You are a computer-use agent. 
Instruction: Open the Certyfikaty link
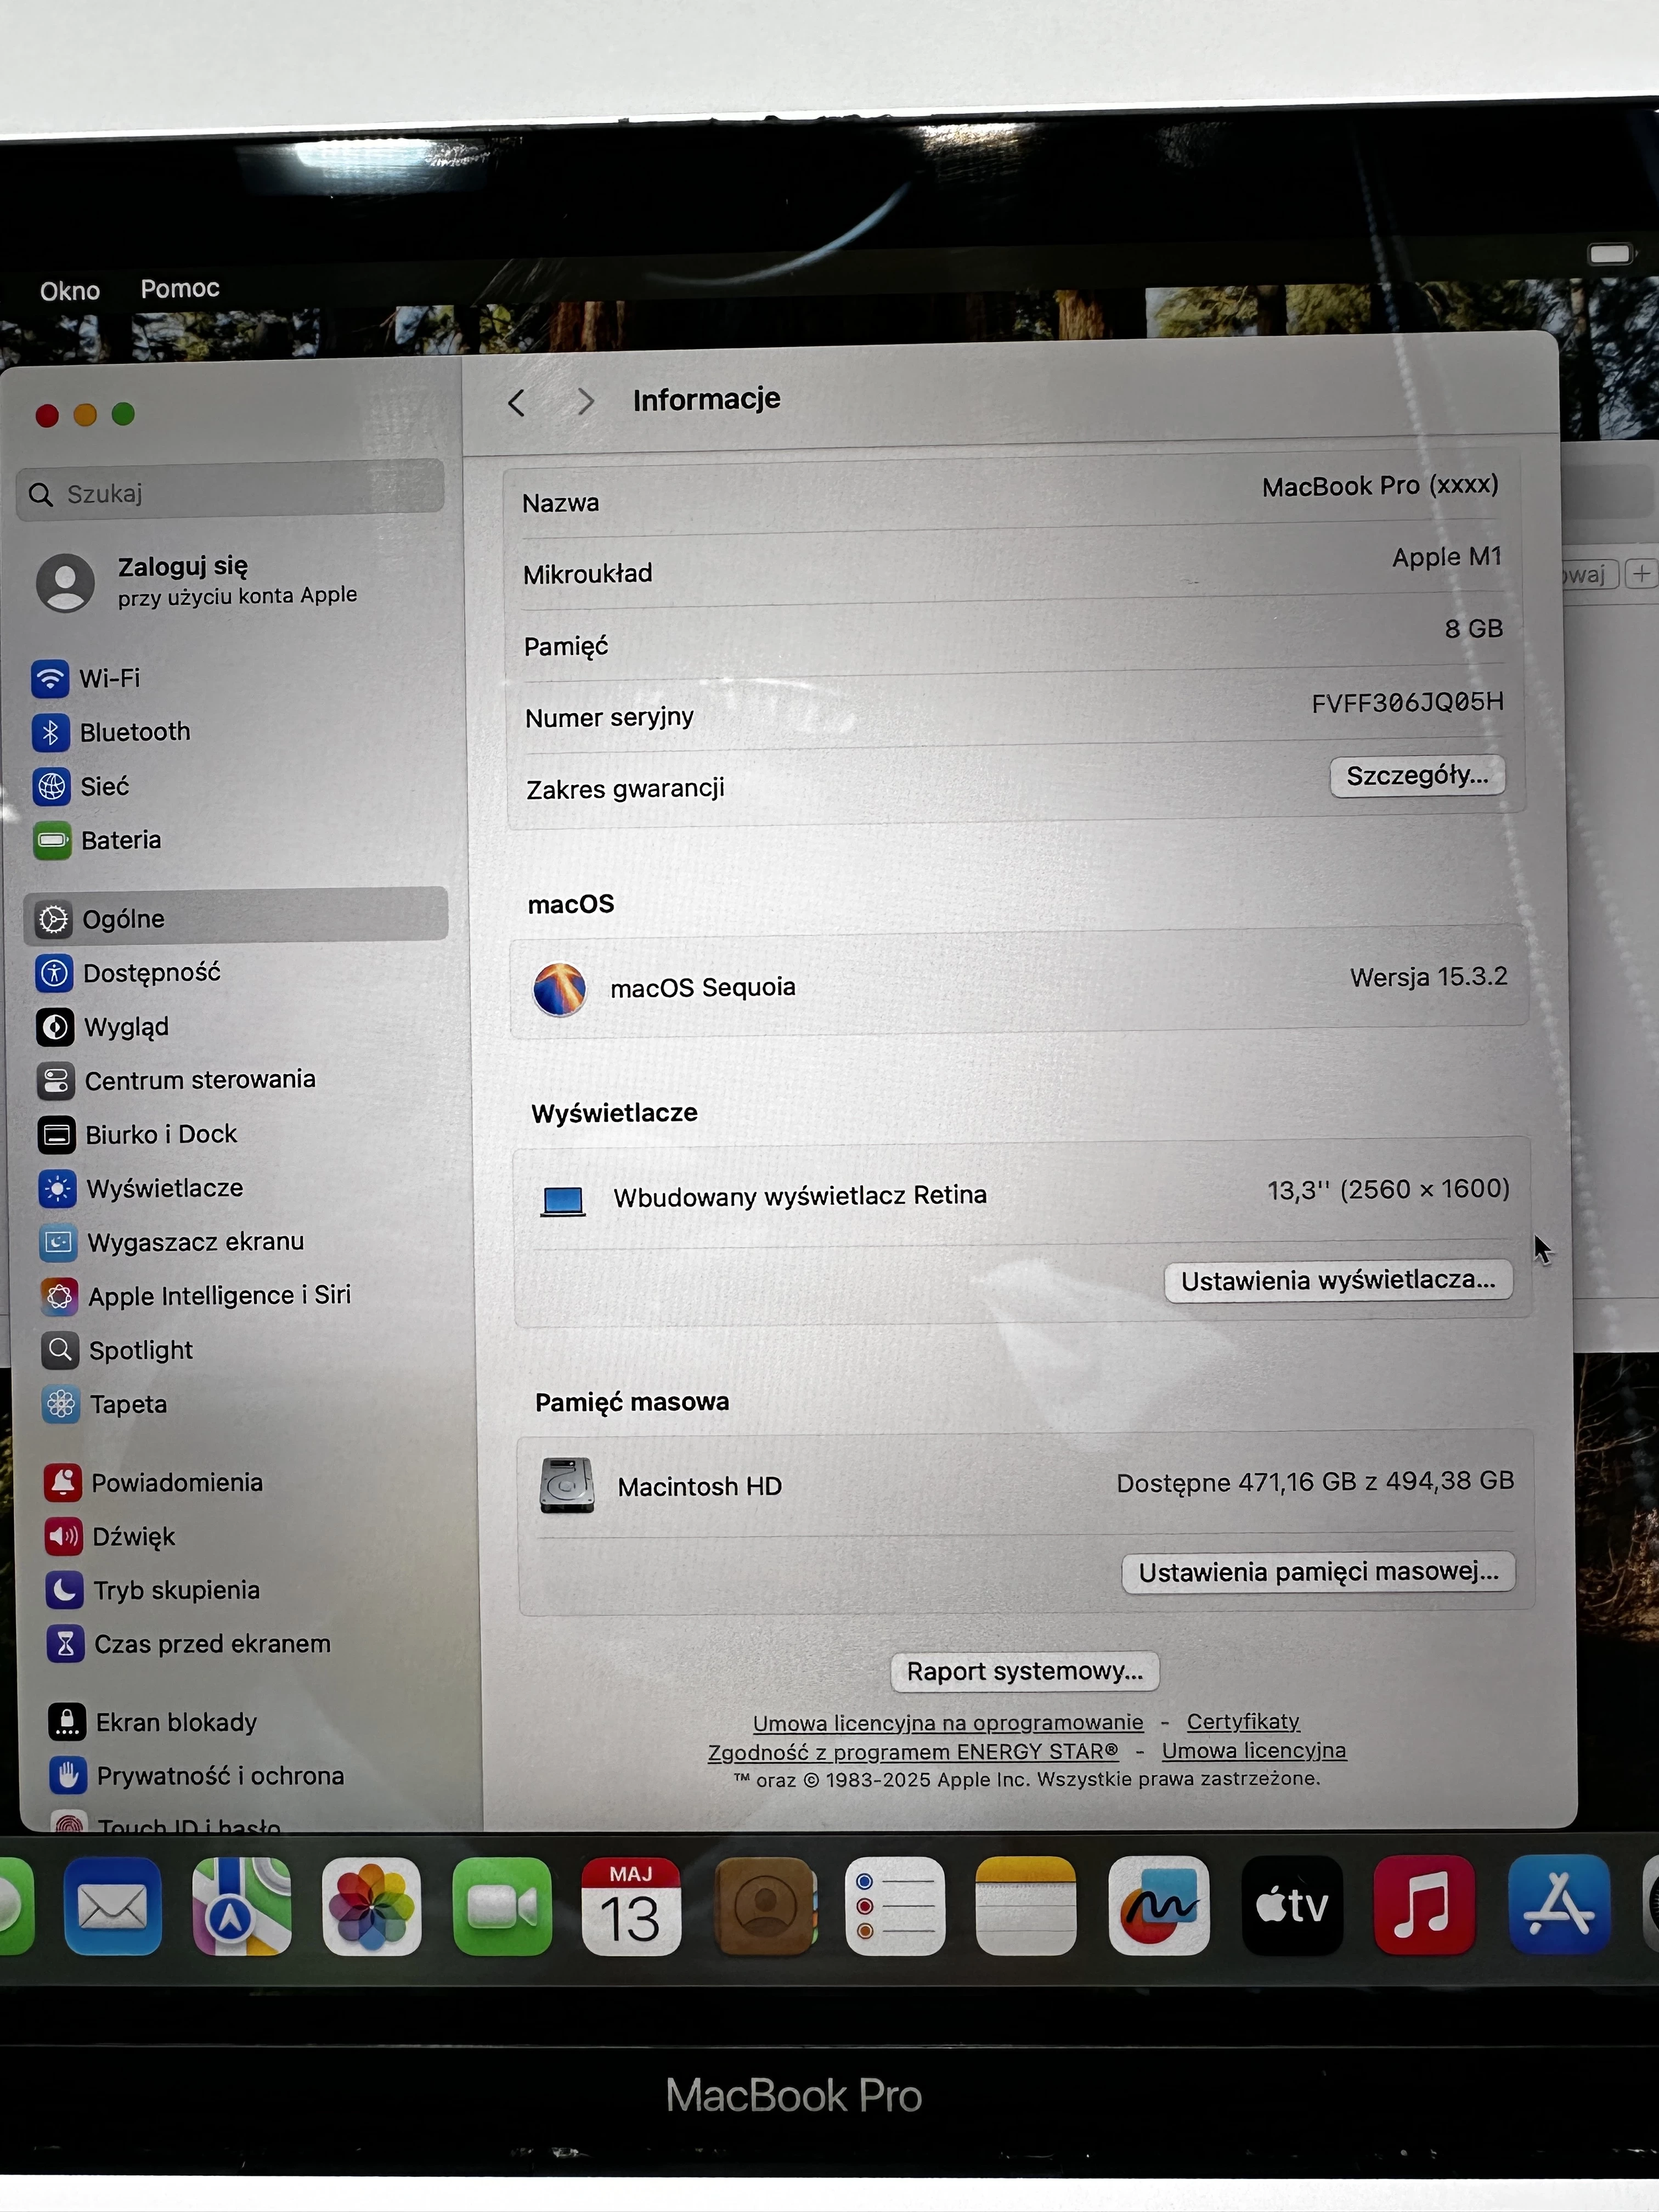tap(1243, 1721)
